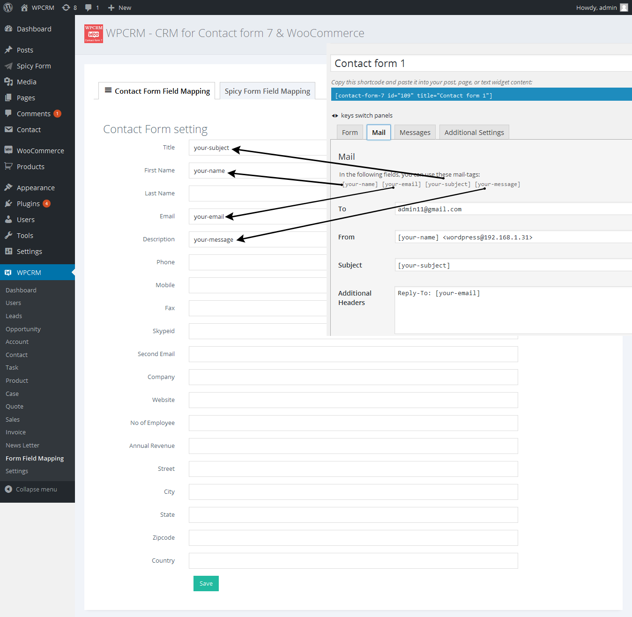Screen dimensions: 632x617
Task: Click the Tools wrench icon
Action: point(8,235)
